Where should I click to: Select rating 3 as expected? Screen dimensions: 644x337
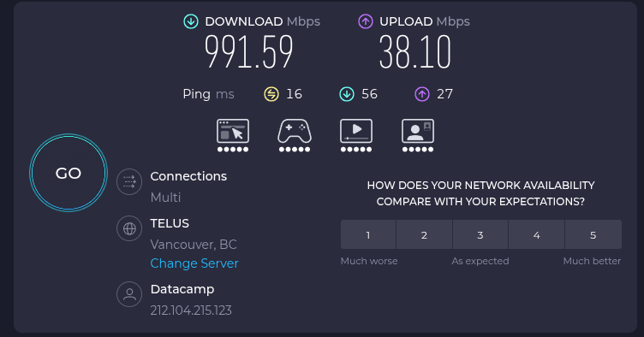tap(480, 234)
